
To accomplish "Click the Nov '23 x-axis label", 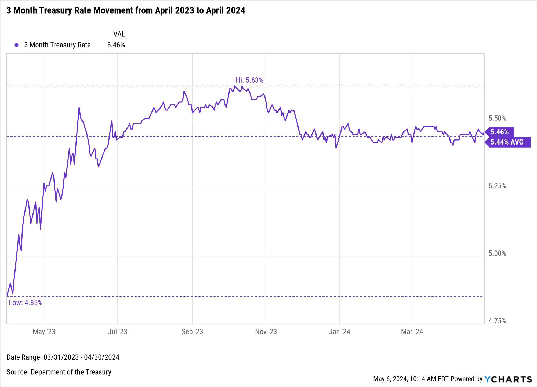I will coord(266,332).
